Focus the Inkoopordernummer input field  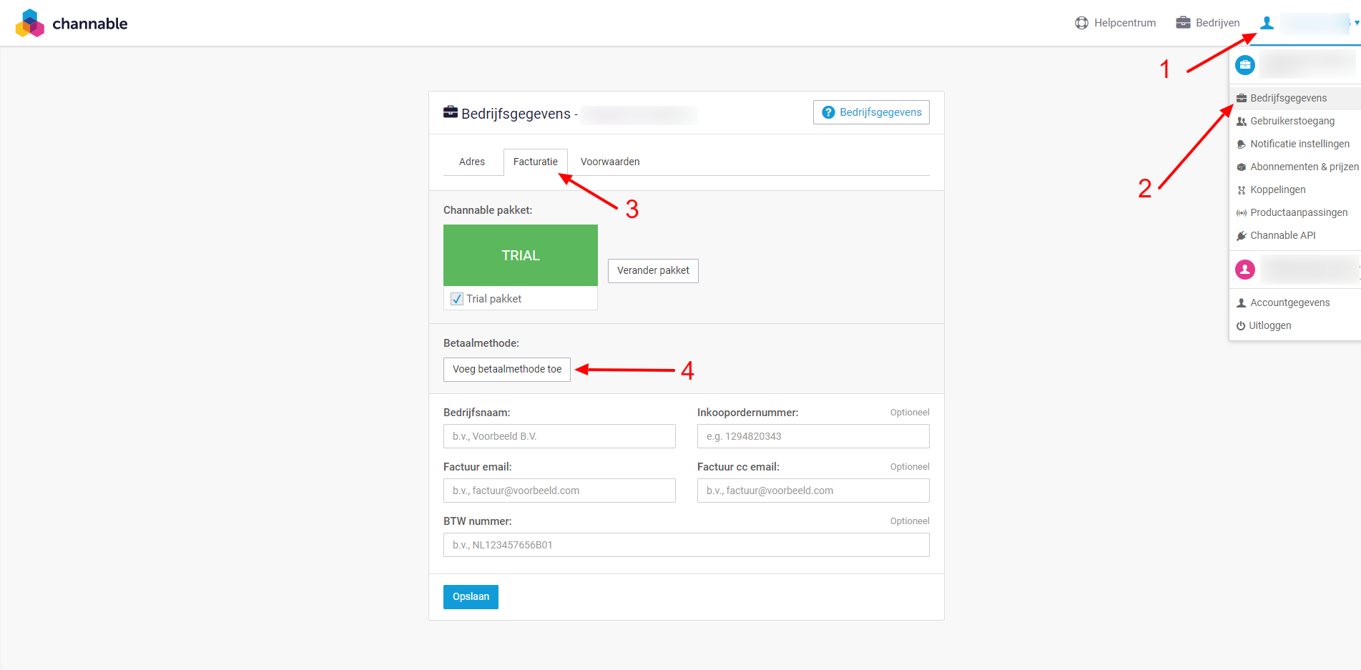813,436
